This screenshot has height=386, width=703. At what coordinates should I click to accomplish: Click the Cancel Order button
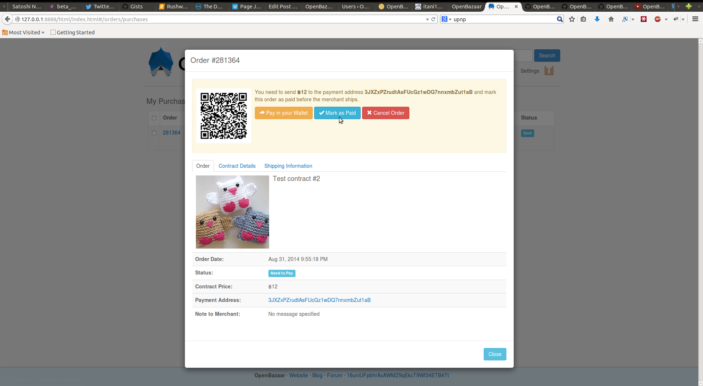386,113
